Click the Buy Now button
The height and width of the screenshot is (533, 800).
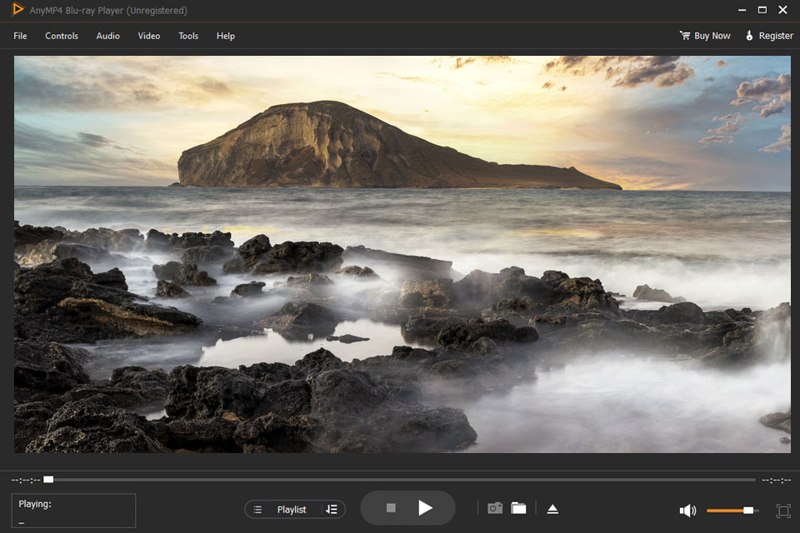[x=705, y=36]
